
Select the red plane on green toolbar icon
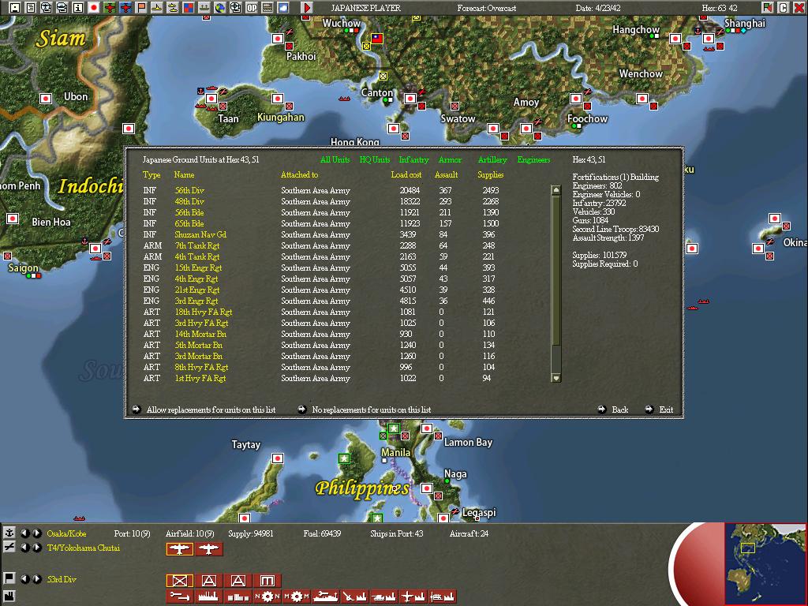point(109,8)
